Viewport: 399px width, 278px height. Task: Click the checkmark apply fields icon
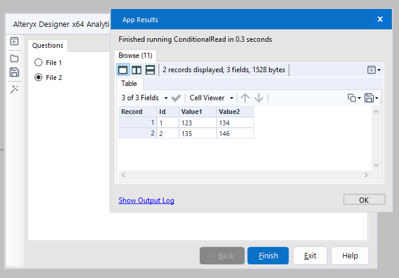(x=176, y=98)
